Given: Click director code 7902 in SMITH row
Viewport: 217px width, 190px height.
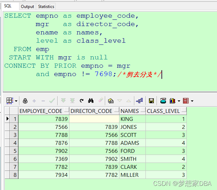Looking at the screenshot, I should [94, 159].
